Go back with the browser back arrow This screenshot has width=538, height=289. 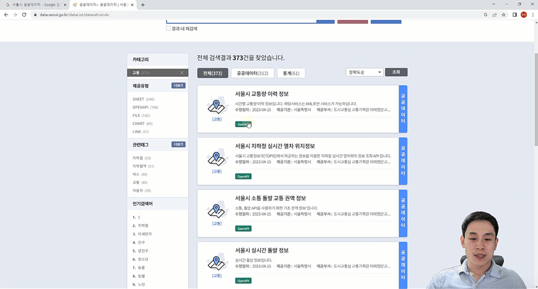[6, 15]
